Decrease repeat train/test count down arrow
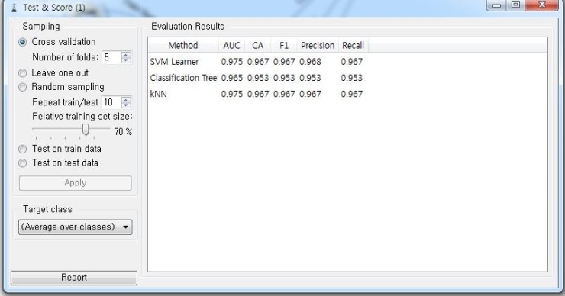The image size is (565, 296). [x=126, y=105]
